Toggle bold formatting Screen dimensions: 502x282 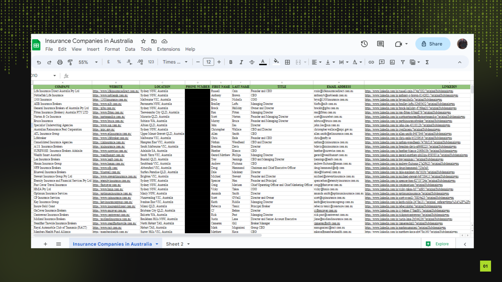coord(231,62)
